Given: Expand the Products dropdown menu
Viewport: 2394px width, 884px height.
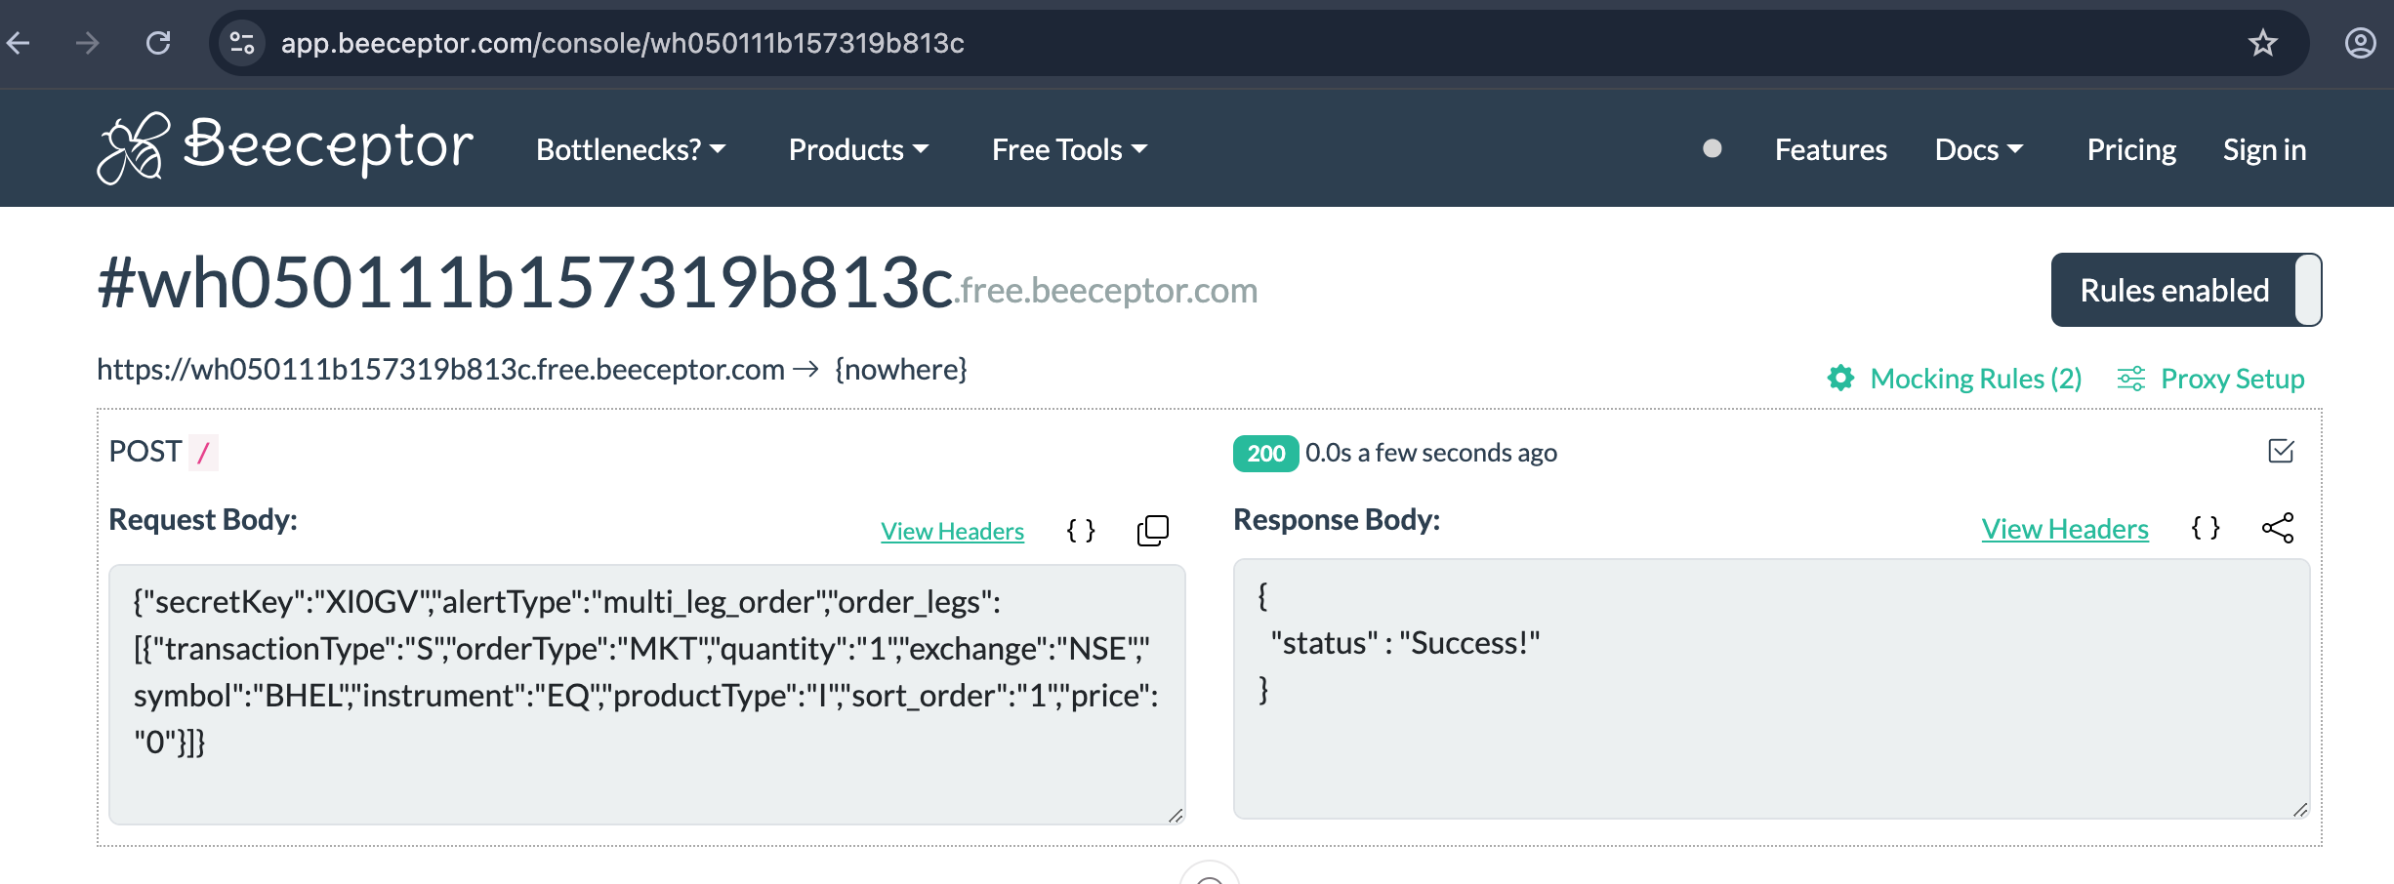Looking at the screenshot, I should click(858, 149).
